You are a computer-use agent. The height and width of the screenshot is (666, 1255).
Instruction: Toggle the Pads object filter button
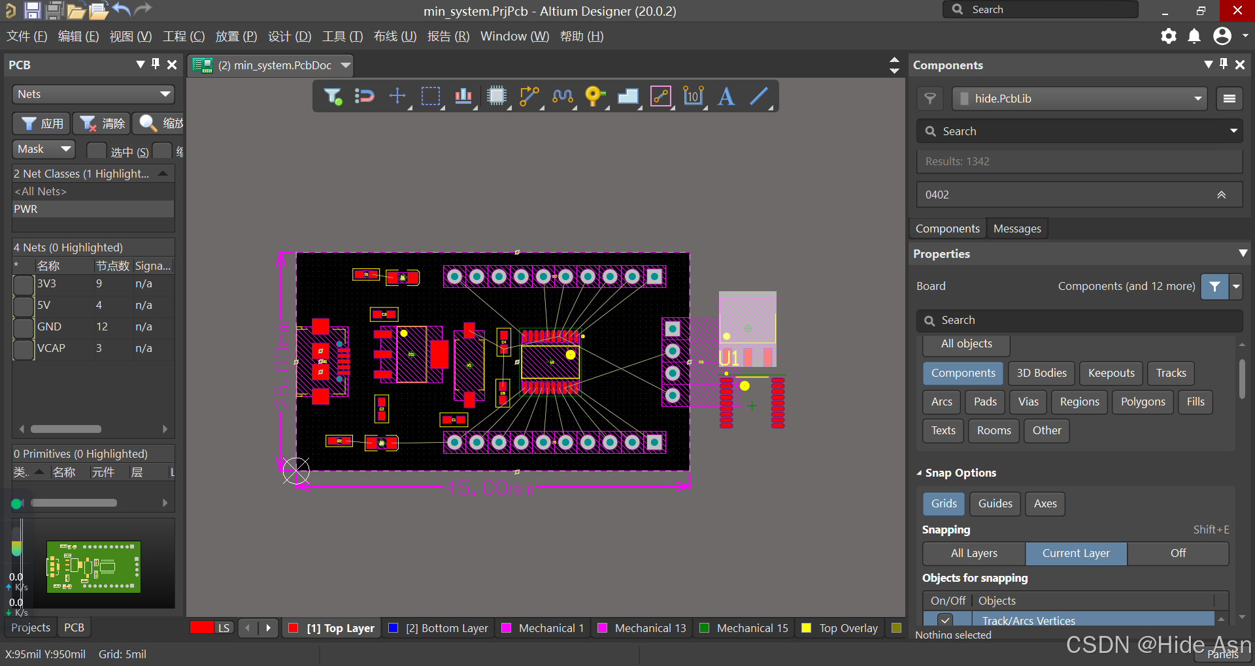(x=985, y=402)
